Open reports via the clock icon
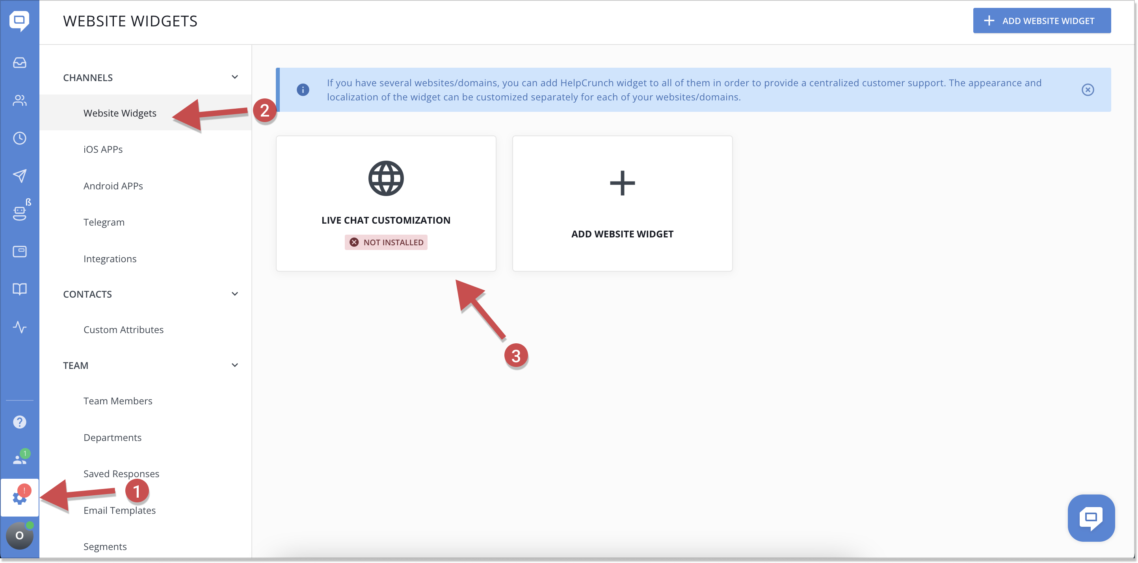Viewport: 1138px width, 563px height. point(19,138)
